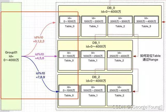
Task: Click the 如何定位Table 通过Range note
Action: tap(150, 58)
